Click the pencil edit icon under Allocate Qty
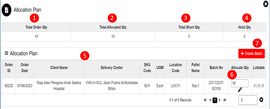270x109 pixels. click(240, 90)
